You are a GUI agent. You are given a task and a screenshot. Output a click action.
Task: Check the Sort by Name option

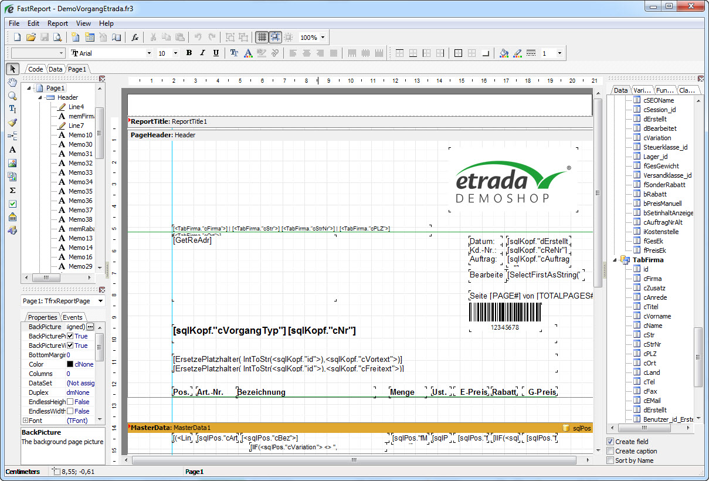pyautogui.click(x=610, y=460)
